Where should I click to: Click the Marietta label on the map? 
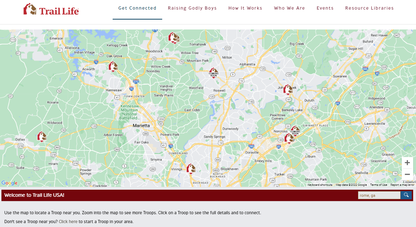(x=141, y=125)
